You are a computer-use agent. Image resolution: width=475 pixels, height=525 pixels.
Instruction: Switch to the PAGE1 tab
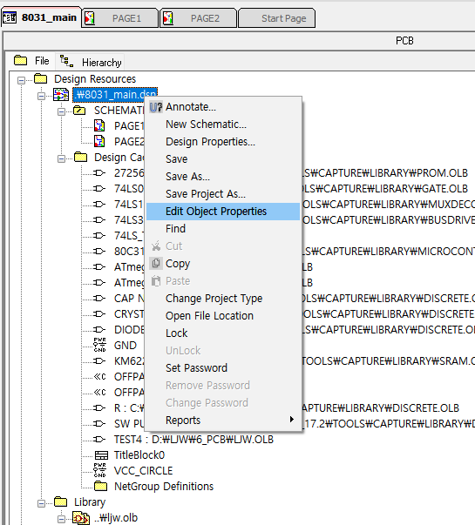119,18
